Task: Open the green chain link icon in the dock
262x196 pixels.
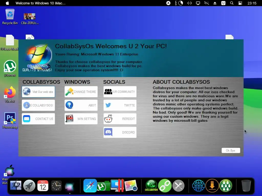Action: point(165,186)
